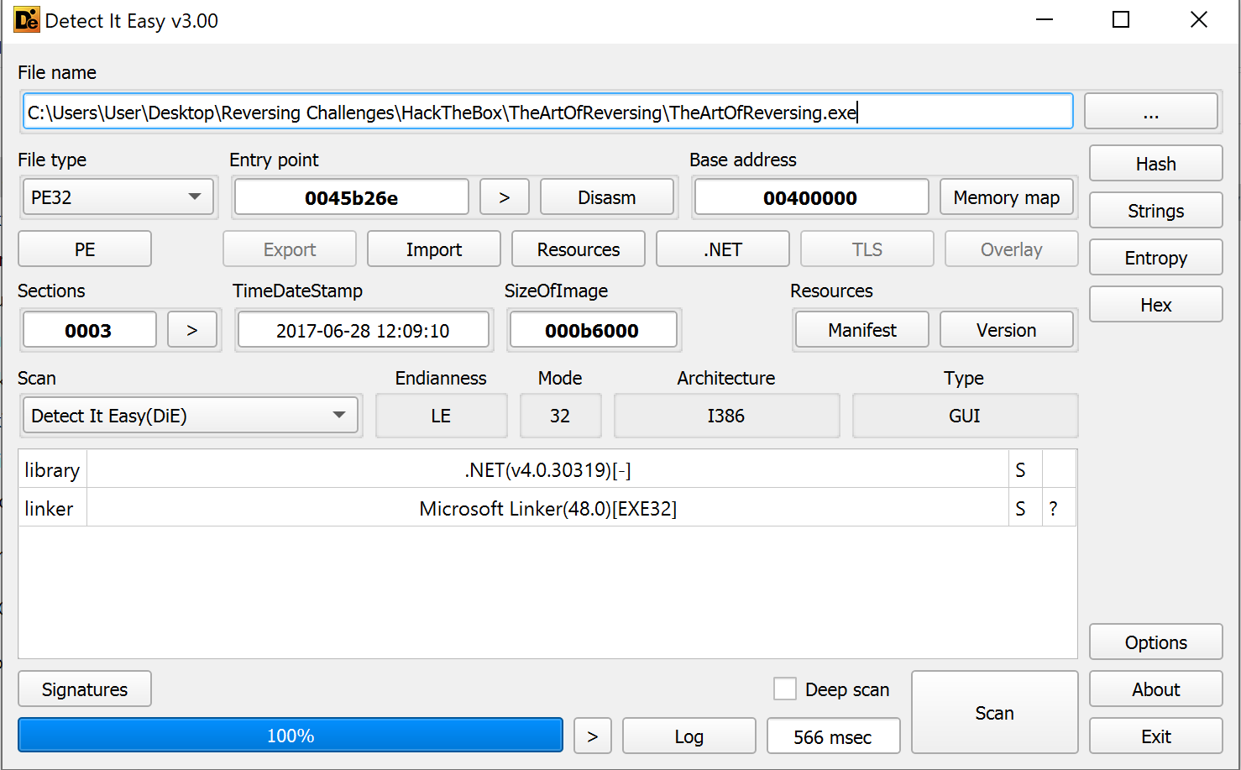Click the TLS button

[x=867, y=249]
